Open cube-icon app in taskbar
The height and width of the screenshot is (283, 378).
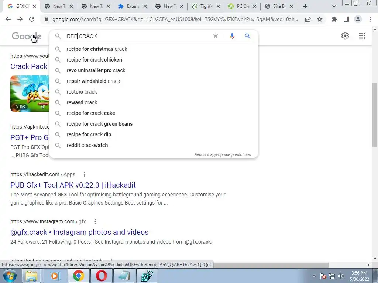click(147, 276)
